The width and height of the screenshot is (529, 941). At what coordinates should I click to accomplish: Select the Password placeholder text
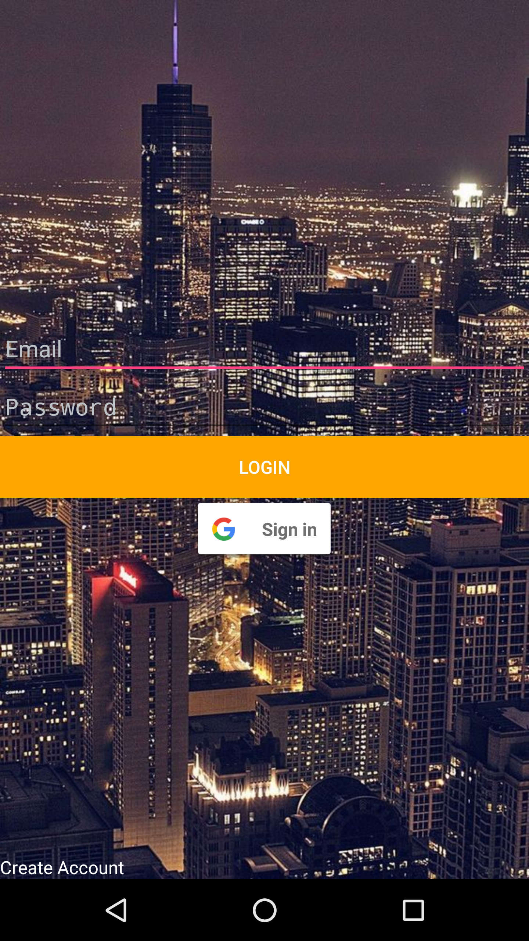[x=61, y=407]
